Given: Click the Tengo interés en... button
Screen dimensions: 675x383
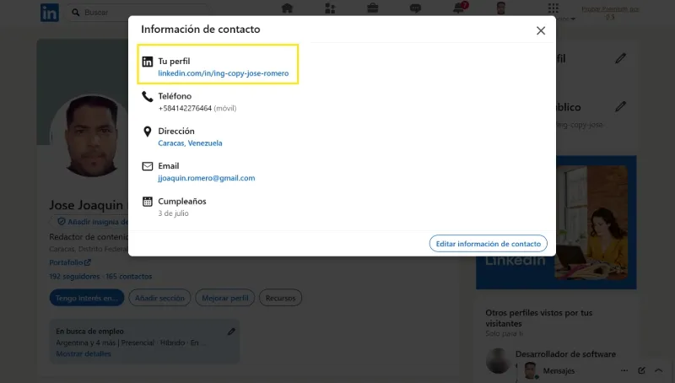Looking at the screenshot, I should point(87,298).
